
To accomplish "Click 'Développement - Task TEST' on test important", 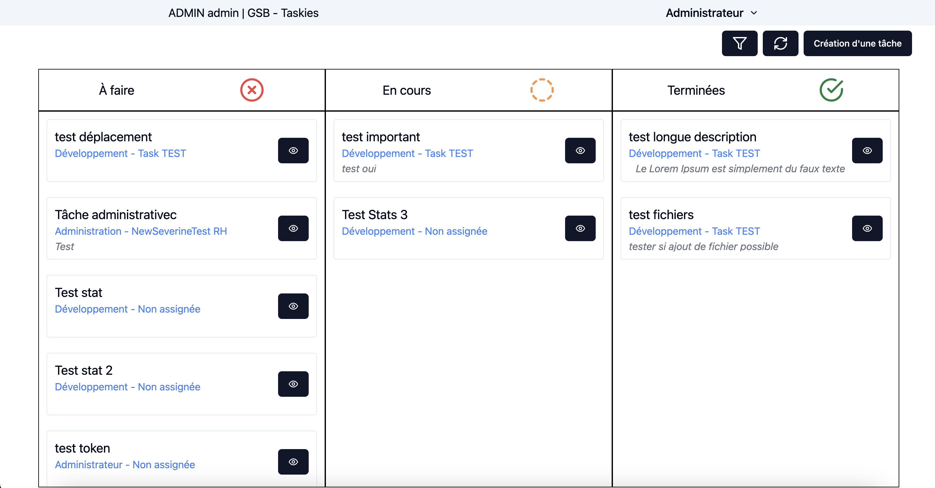I will (x=407, y=153).
